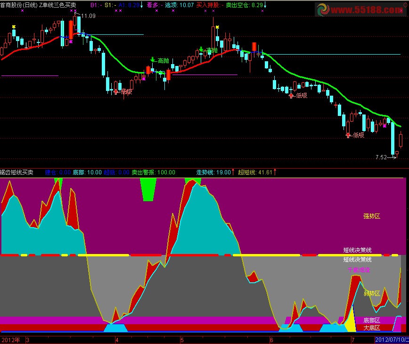Click the A1: 8.29 indicator value
The width and height of the screenshot is (409, 344).
point(131,5)
